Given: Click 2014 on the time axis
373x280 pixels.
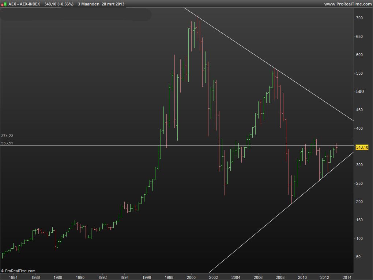Looking at the screenshot, I should click(x=347, y=277).
